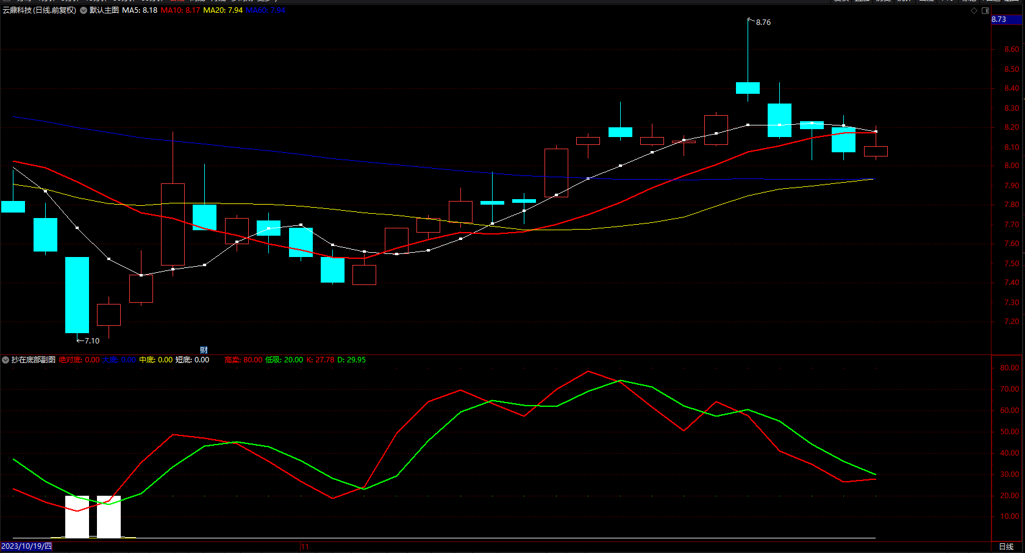Click the 8.73 highlighted price box
Screen dimensions: 1025x553
tap(1006, 19)
